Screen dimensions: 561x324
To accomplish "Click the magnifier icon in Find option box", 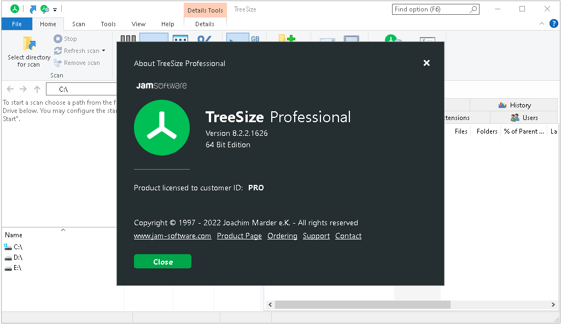I will click(474, 9).
